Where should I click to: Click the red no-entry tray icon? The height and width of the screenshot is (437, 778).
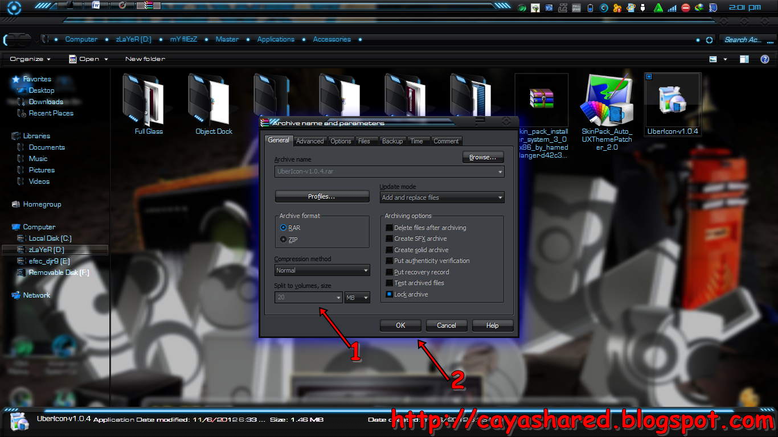(686, 8)
